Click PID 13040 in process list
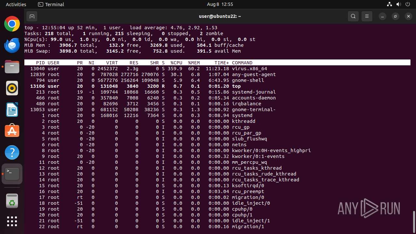The height and width of the screenshot is (234, 416). 37,69
